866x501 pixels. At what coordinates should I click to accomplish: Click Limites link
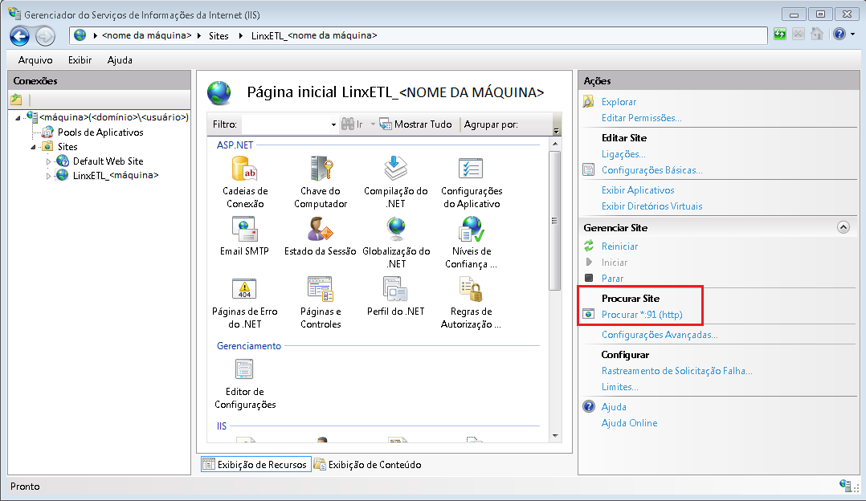click(x=619, y=387)
